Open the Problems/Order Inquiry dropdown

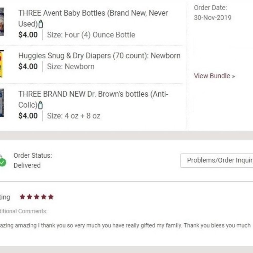218,160
